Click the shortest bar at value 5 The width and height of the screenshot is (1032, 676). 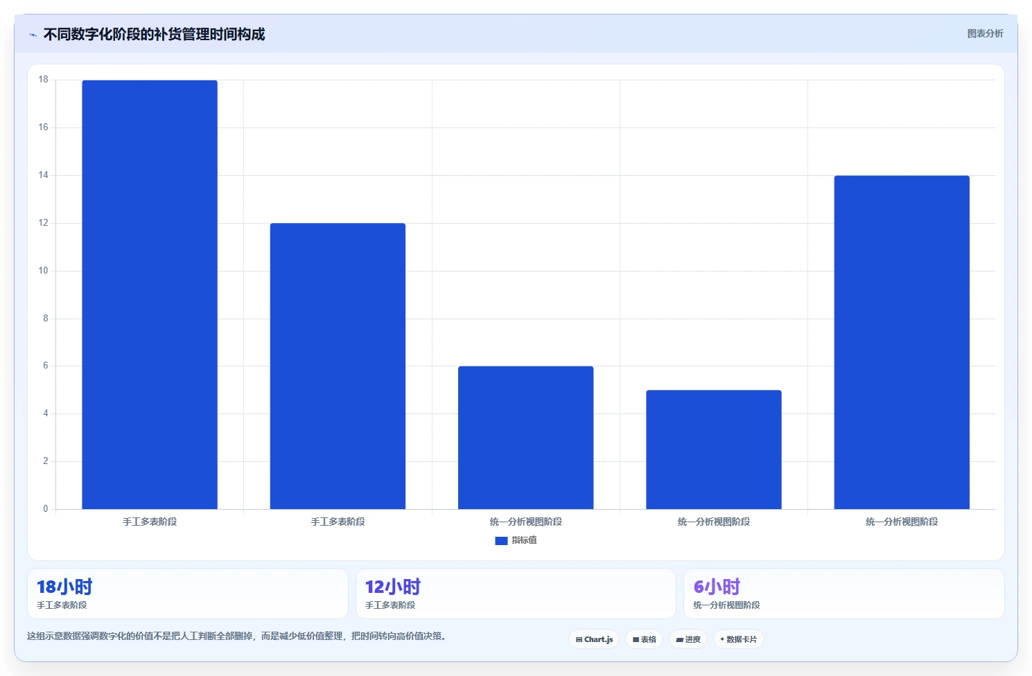(714, 450)
